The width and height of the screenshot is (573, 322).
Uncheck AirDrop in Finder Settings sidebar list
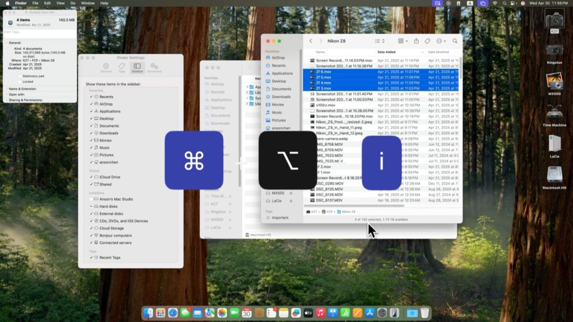[x=91, y=104]
